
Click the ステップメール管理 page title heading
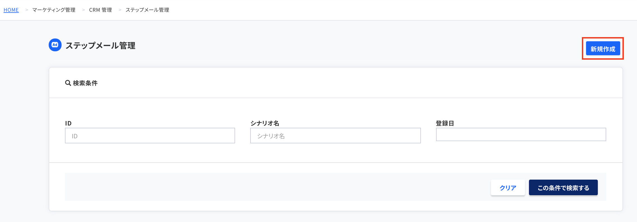coord(100,45)
